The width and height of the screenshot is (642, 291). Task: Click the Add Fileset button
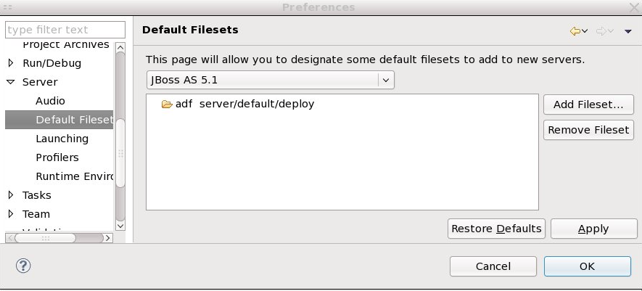588,104
